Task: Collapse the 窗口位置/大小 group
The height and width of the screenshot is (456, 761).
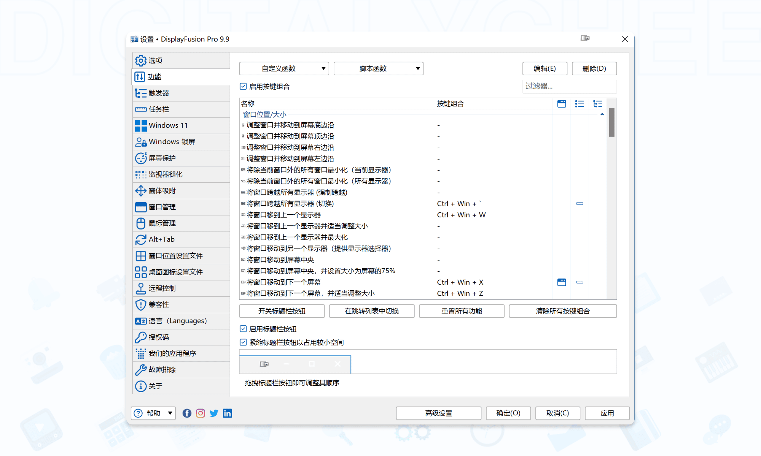Action: point(602,114)
